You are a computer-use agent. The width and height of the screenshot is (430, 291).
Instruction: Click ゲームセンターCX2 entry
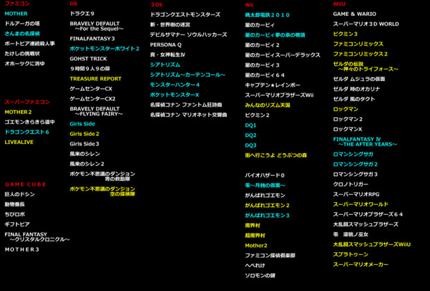(93, 98)
